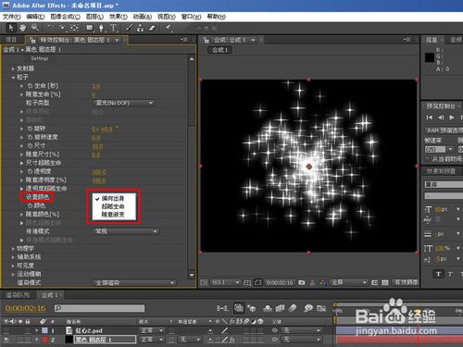The height and width of the screenshot is (347, 463).
Task: Open the 效果 menu
Action: pos(119,17)
